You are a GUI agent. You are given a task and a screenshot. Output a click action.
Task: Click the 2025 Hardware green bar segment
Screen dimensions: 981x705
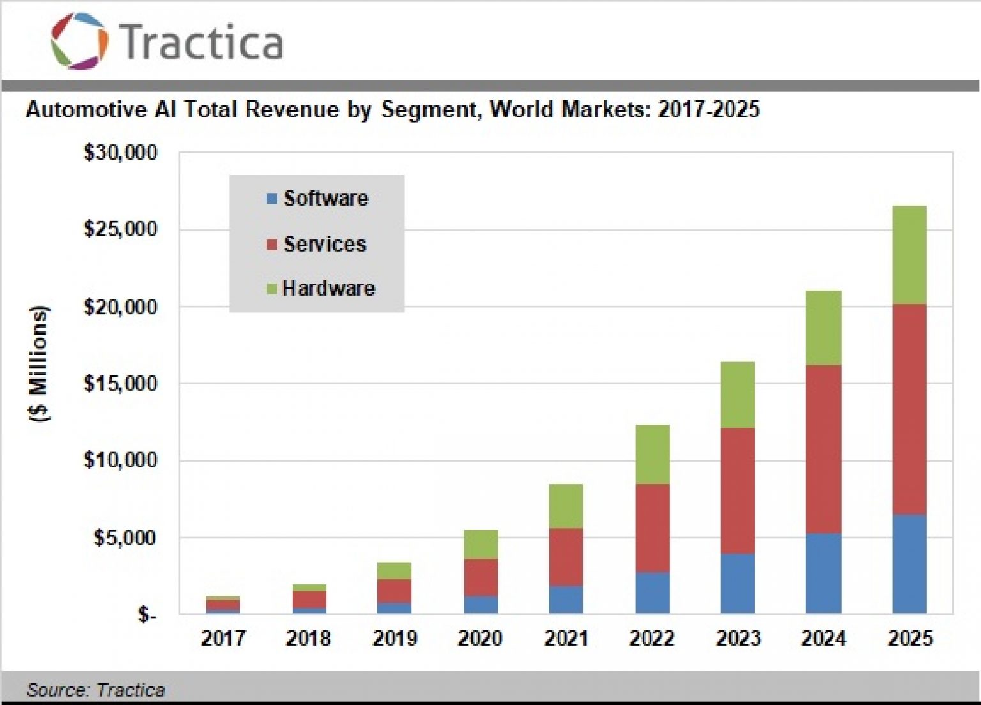tap(909, 255)
